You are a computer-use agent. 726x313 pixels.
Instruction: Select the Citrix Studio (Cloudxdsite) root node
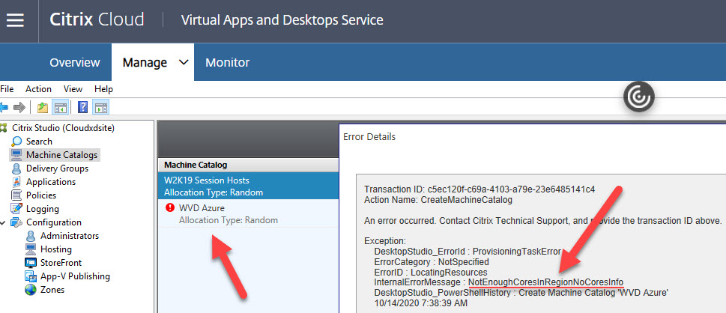[63, 128]
